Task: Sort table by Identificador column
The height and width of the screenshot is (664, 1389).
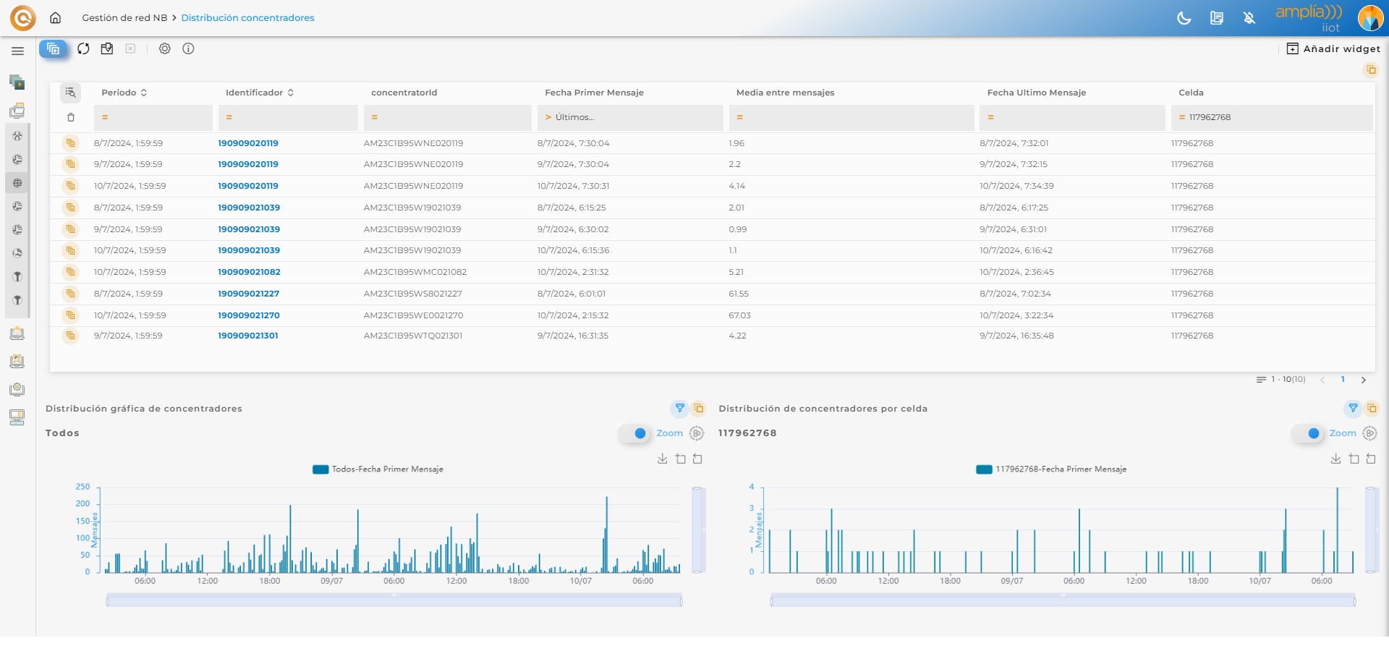Action: [x=260, y=93]
